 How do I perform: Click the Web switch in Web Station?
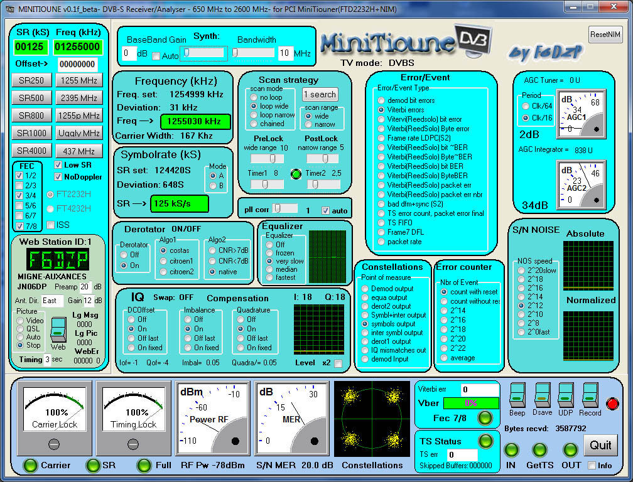point(58,330)
